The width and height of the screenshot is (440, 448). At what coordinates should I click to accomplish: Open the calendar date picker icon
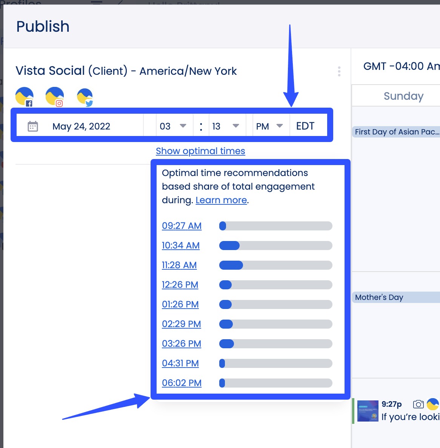pos(33,126)
